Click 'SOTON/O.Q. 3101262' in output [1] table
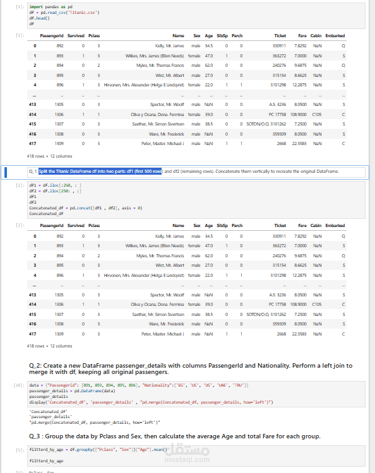The width and height of the screenshot is (375, 473). [x=266, y=124]
